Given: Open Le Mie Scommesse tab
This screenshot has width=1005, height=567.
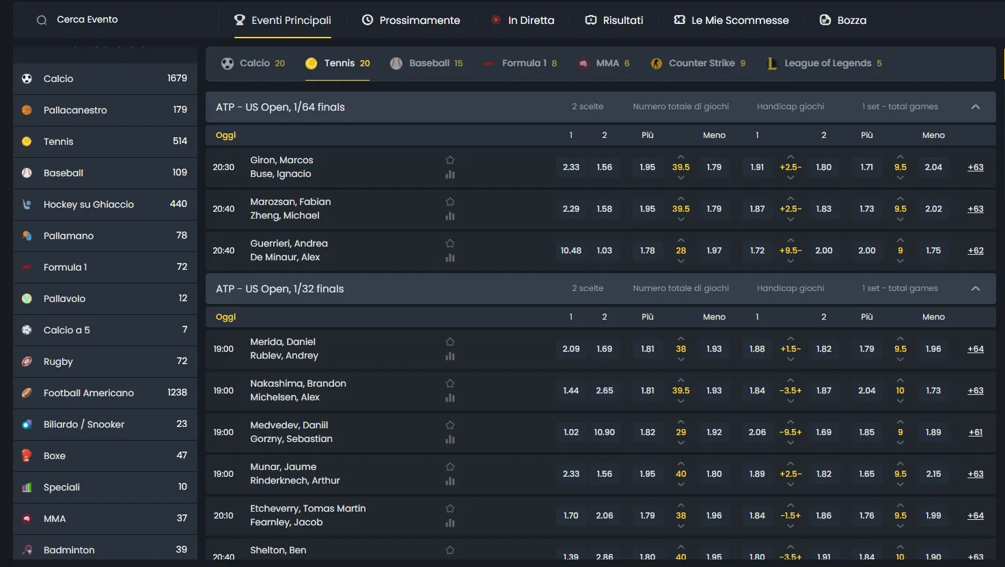Looking at the screenshot, I should (731, 20).
